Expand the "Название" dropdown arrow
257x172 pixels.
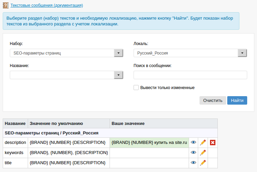118,75
